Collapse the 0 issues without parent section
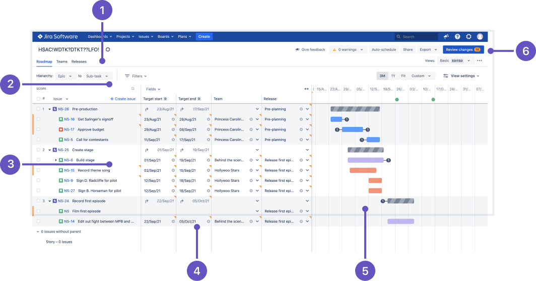 (38, 232)
